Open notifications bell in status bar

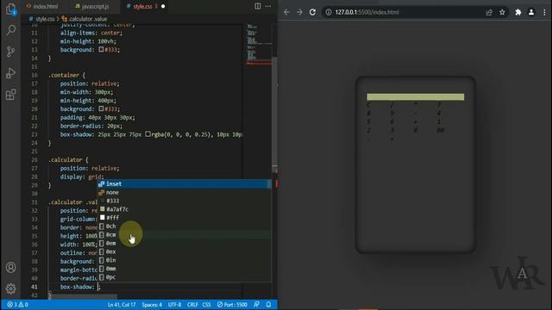click(x=268, y=304)
